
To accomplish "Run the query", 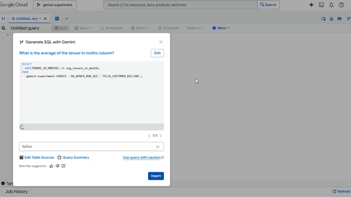I will click(60, 28).
